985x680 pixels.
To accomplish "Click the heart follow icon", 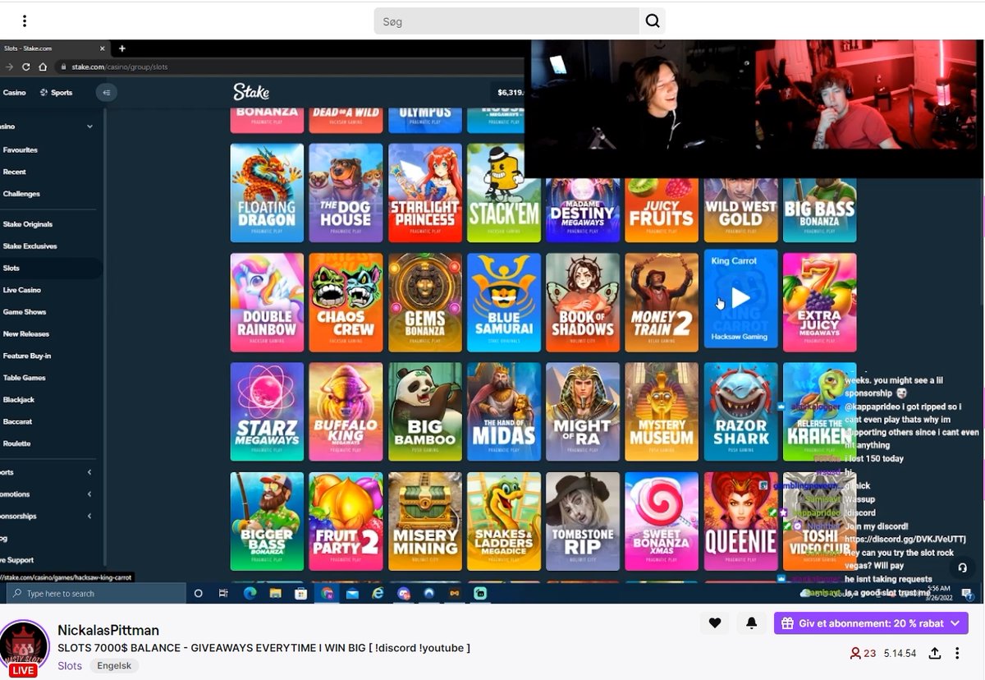I will coord(715,623).
